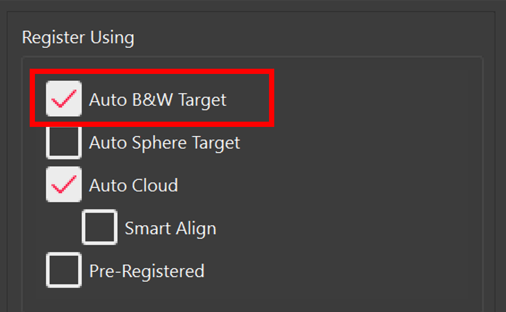
Task: Click the "Pre-Registered" label text
Action: click(146, 271)
